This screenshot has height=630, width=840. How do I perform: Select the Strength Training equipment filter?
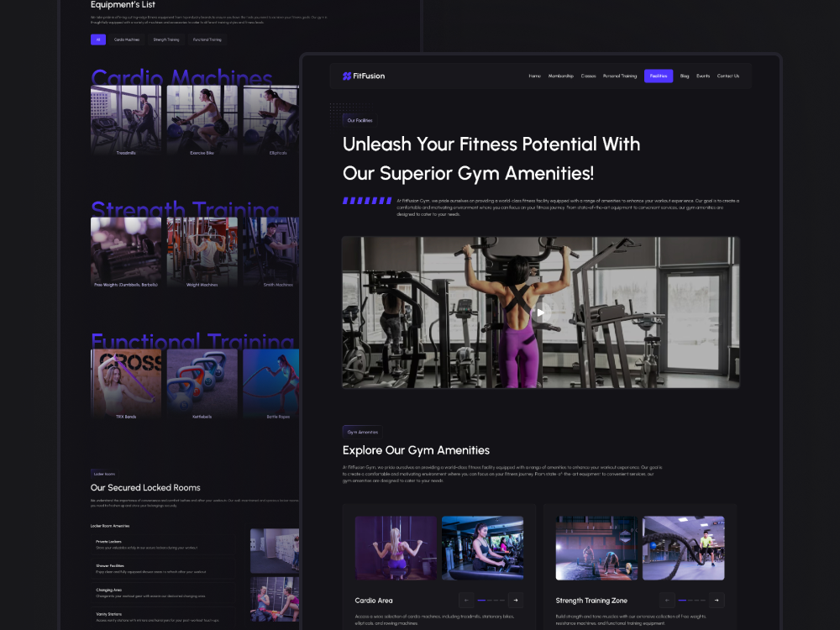click(165, 39)
